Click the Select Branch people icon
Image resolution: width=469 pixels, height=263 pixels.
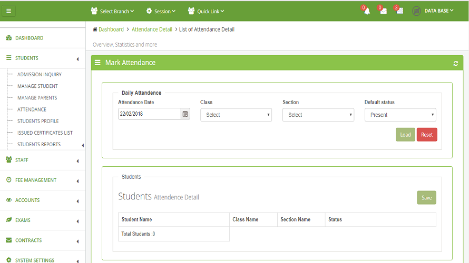[94, 11]
